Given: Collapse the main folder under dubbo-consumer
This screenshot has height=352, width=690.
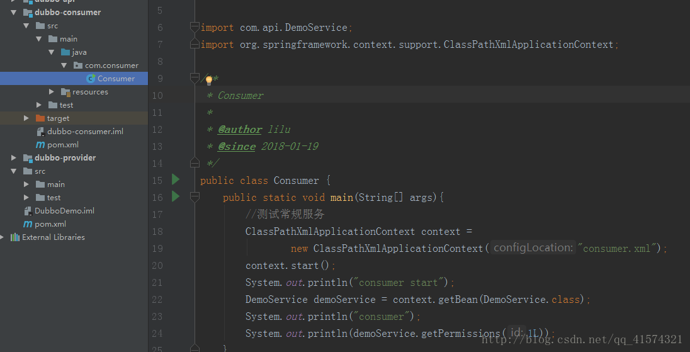Looking at the screenshot, I should [x=39, y=38].
